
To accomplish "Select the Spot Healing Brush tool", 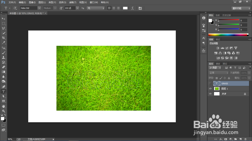I will pyautogui.click(x=3, y=48).
